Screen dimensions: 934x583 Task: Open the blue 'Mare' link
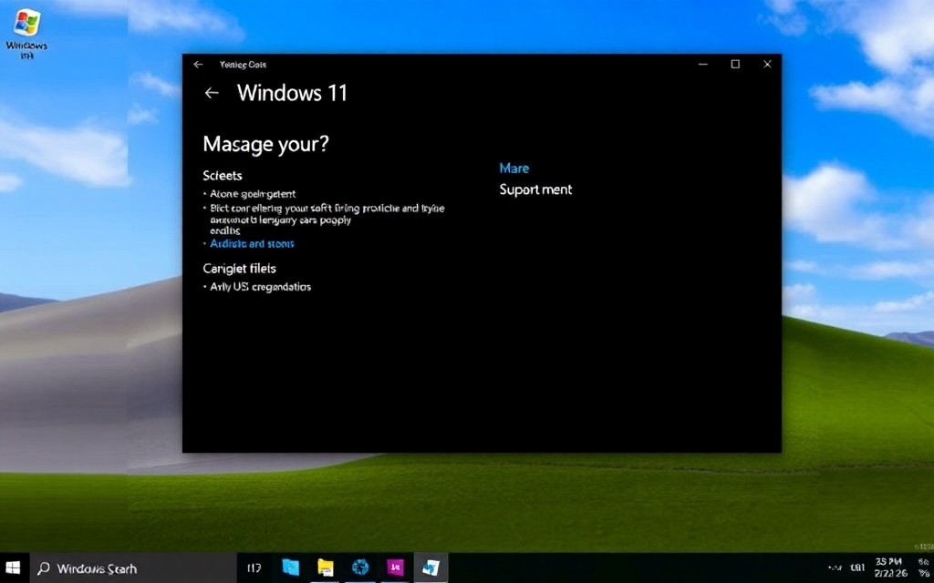coord(514,169)
